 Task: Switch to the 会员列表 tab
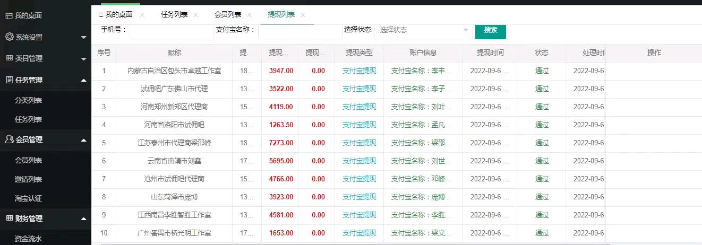pyautogui.click(x=228, y=15)
